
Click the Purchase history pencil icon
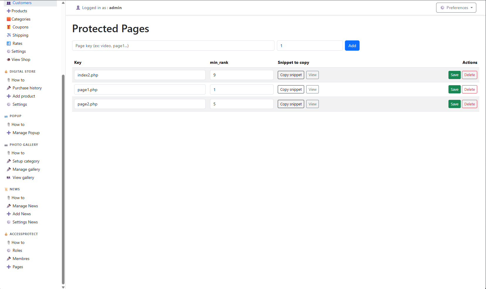9,88
